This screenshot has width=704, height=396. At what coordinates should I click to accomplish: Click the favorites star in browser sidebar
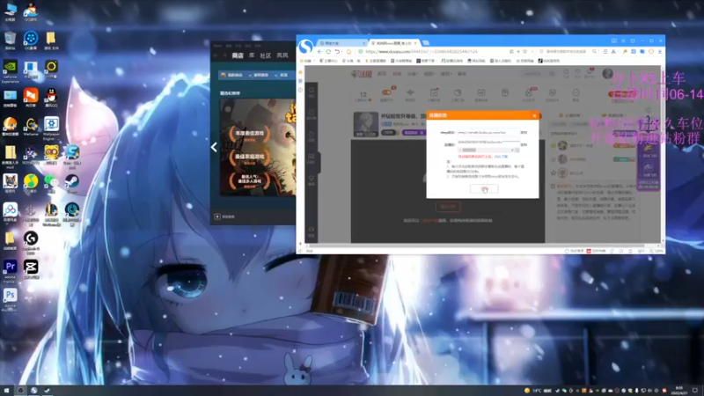click(x=300, y=72)
